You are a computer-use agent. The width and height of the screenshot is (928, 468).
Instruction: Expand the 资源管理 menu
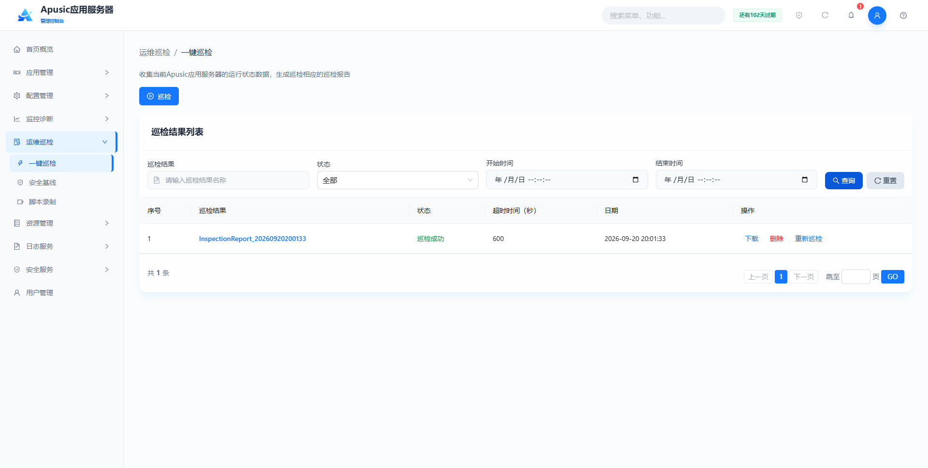(62, 223)
